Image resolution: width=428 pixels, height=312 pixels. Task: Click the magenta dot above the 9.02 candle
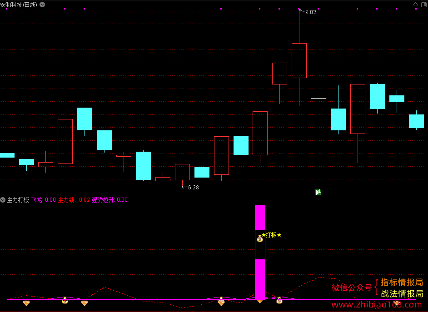click(299, 9)
